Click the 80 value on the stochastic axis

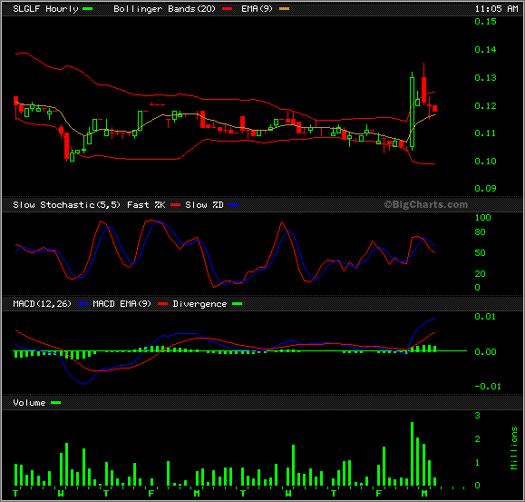pyautogui.click(x=481, y=232)
